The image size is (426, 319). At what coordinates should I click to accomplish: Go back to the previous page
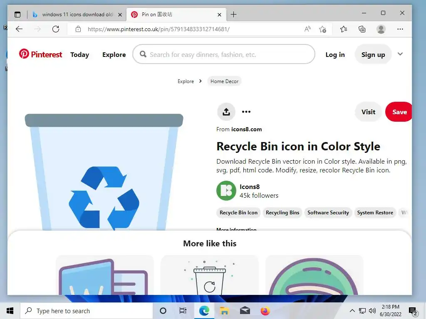(x=19, y=29)
